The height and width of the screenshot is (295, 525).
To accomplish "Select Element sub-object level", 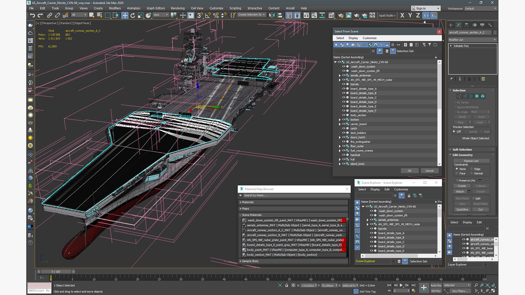I will point(483,96).
